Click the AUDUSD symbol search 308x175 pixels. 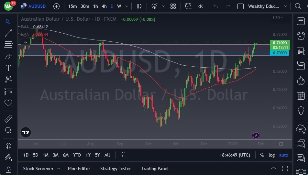(33, 6)
